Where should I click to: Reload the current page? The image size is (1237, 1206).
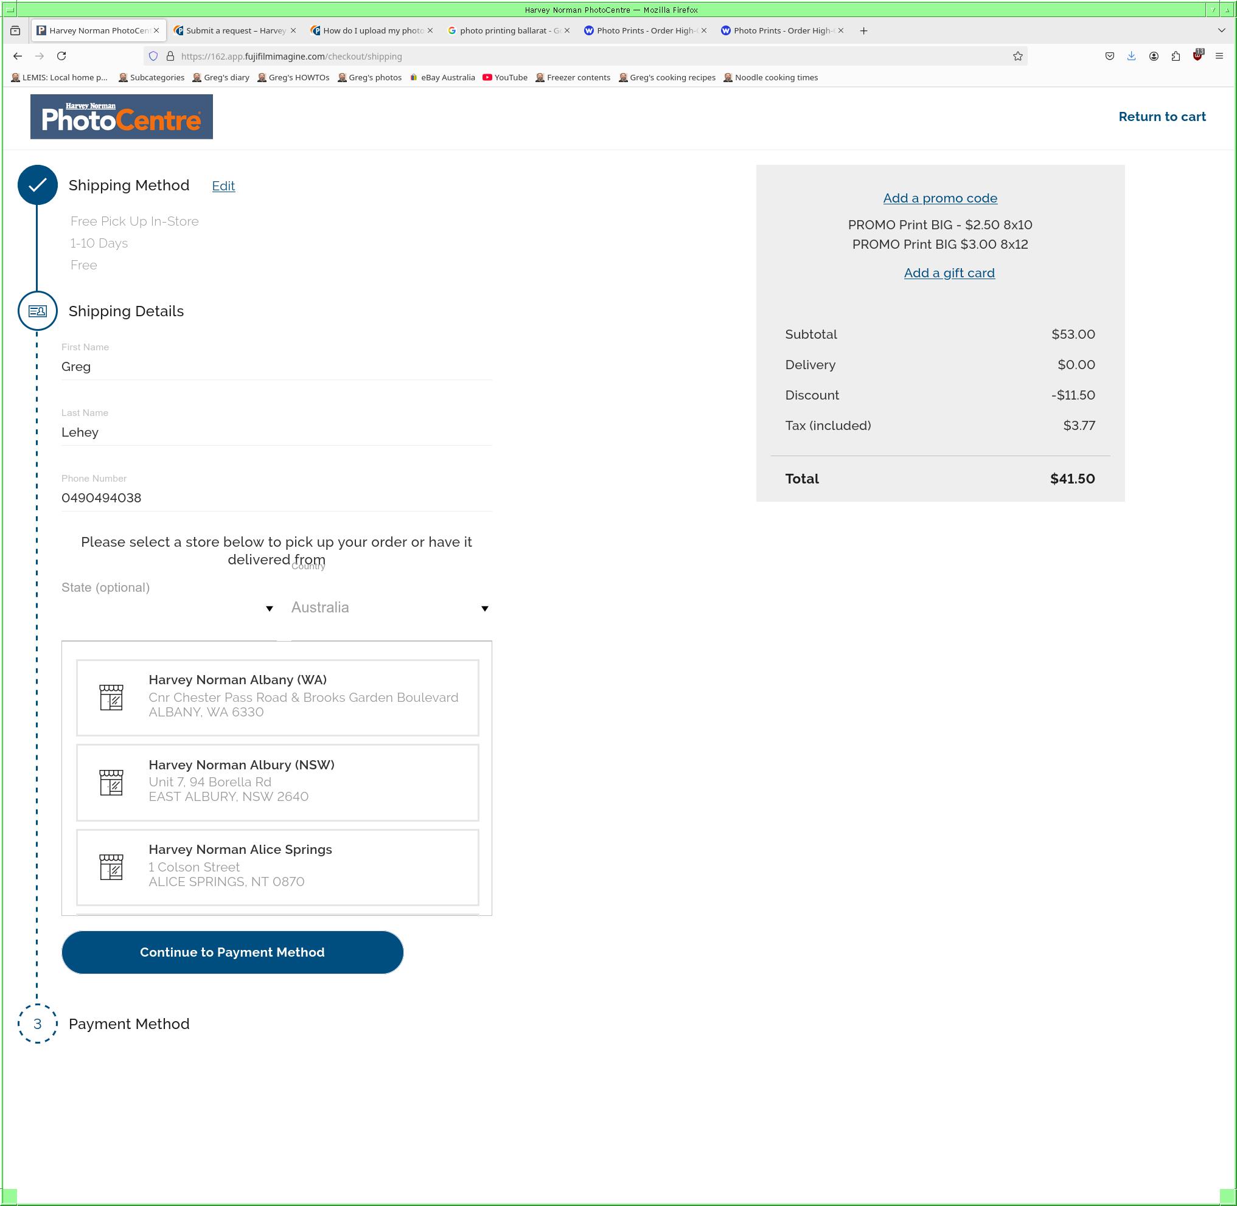click(x=61, y=56)
